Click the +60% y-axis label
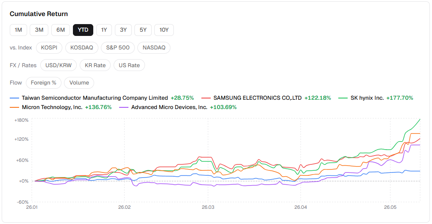This screenshot has height=224, width=432. (x=22, y=160)
